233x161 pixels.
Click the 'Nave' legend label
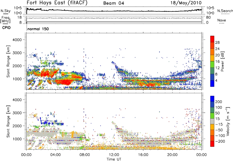(x=221, y=20)
